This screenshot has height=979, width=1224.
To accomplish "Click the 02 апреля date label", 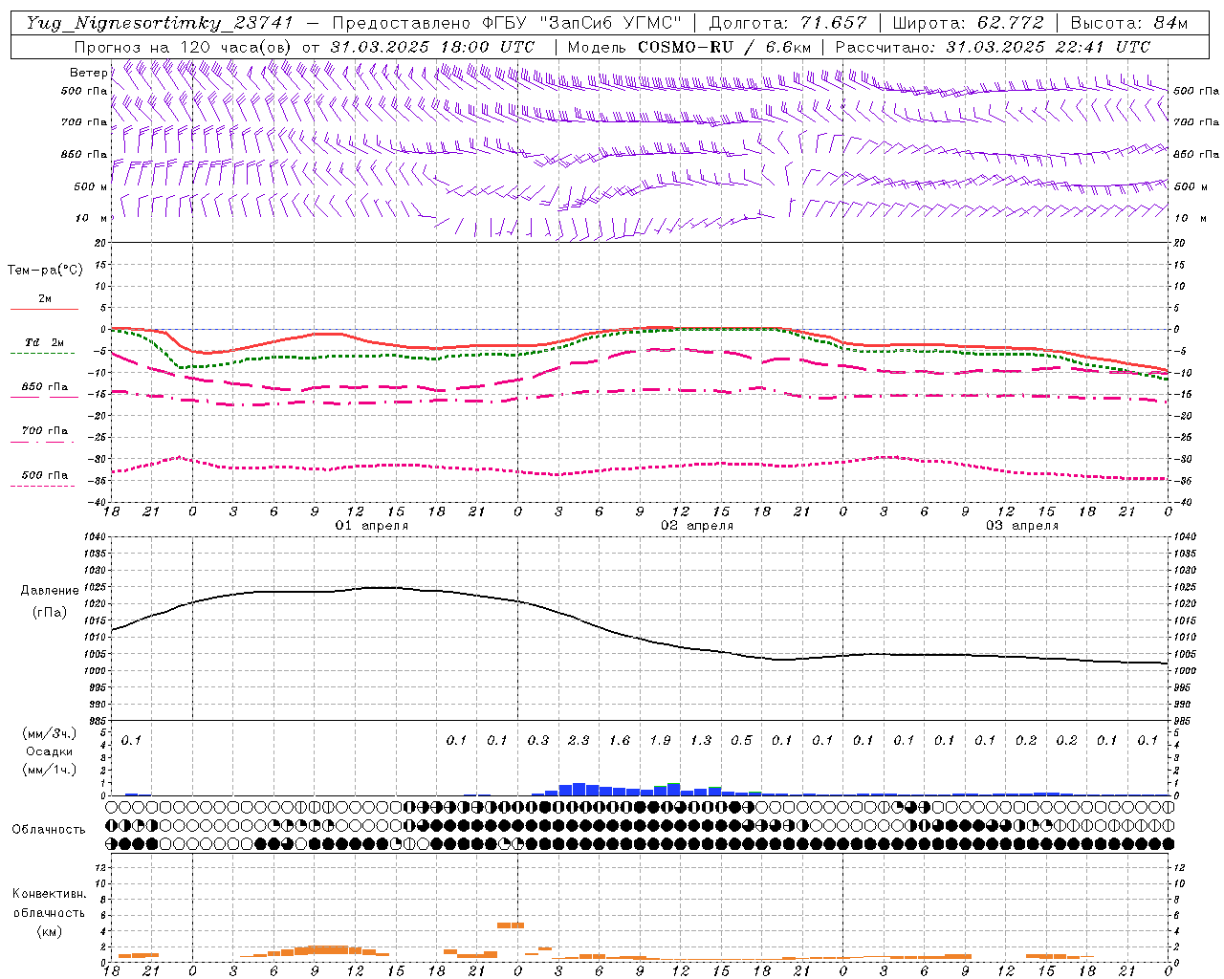I will [697, 526].
